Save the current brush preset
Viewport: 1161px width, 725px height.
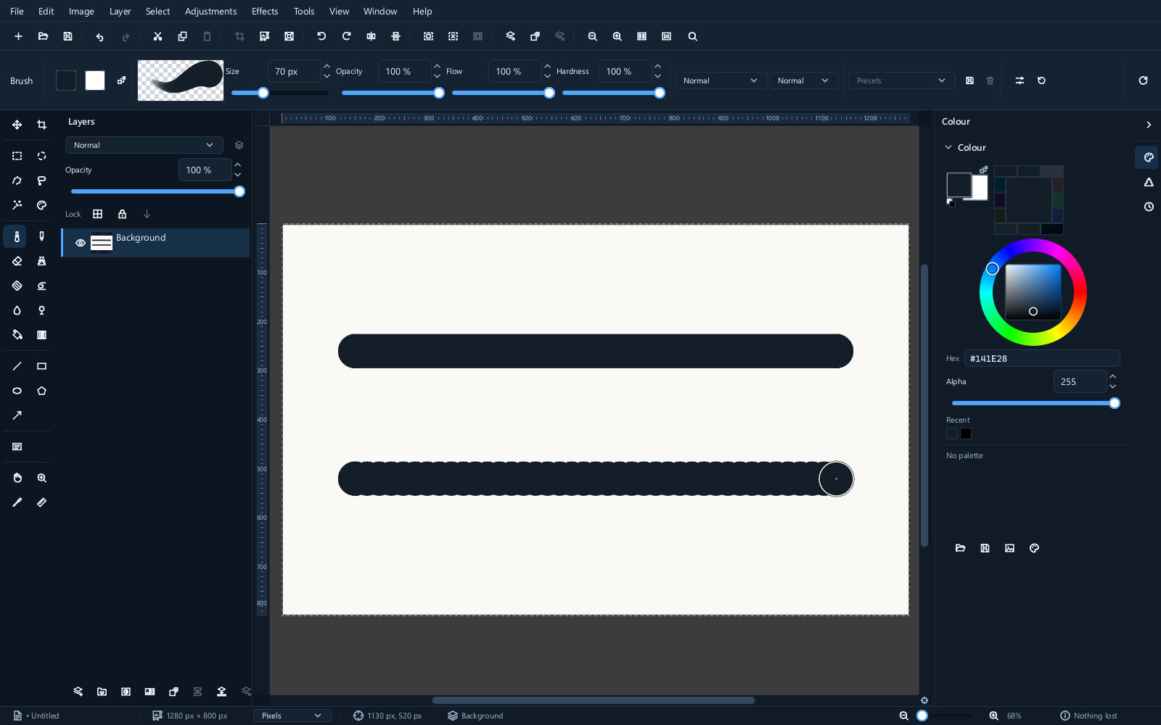969,80
